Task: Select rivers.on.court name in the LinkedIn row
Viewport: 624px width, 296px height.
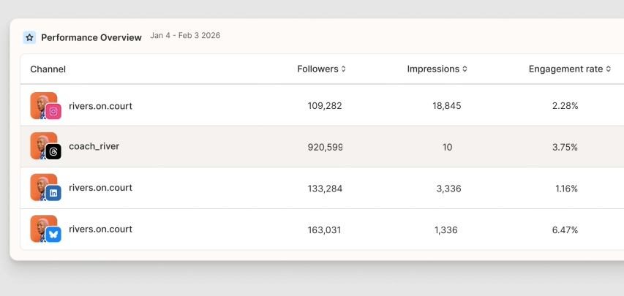Action: (x=100, y=187)
